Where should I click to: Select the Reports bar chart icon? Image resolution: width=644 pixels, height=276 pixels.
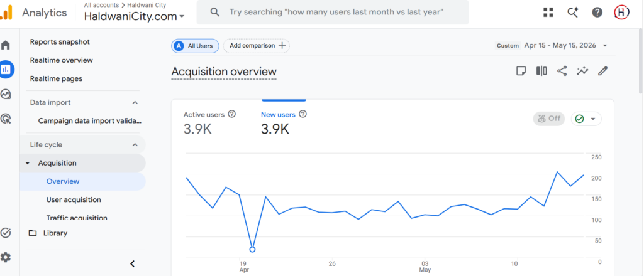coord(7,70)
